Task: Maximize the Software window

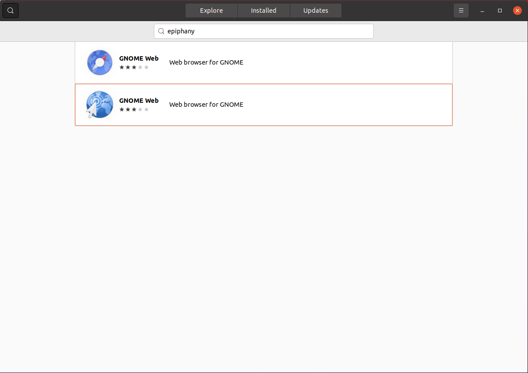Action: (x=500, y=11)
